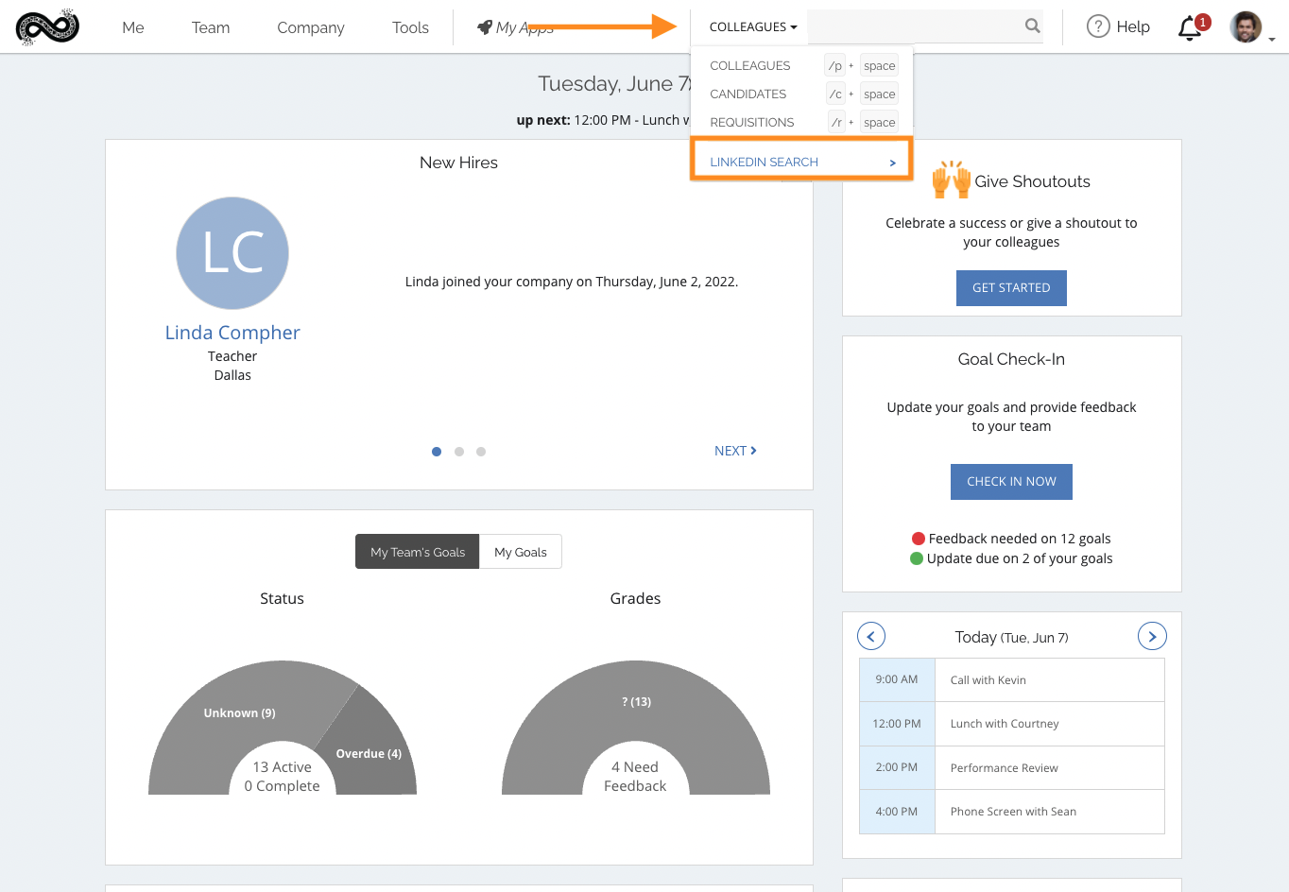
Task: Click the LinkedIn Search chevron arrow
Action: pos(892,163)
